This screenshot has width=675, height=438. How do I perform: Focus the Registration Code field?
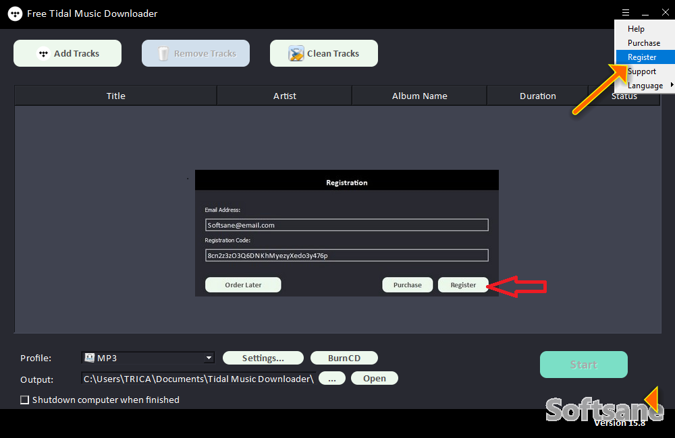[x=346, y=255]
